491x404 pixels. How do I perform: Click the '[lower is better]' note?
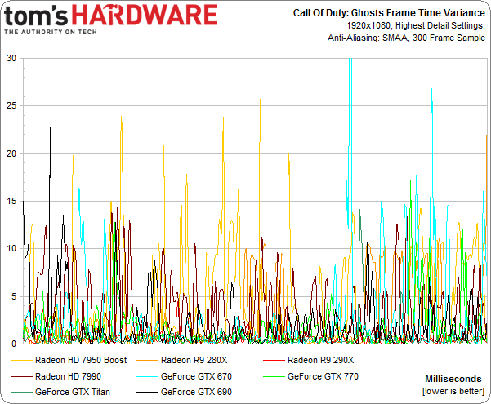coord(453,391)
